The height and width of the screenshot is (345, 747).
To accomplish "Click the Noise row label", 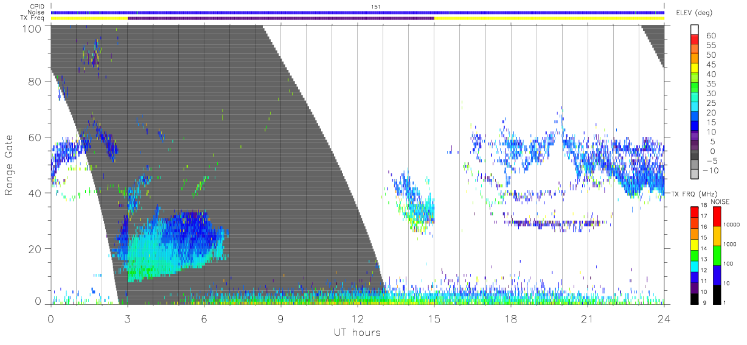I will 35,12.
